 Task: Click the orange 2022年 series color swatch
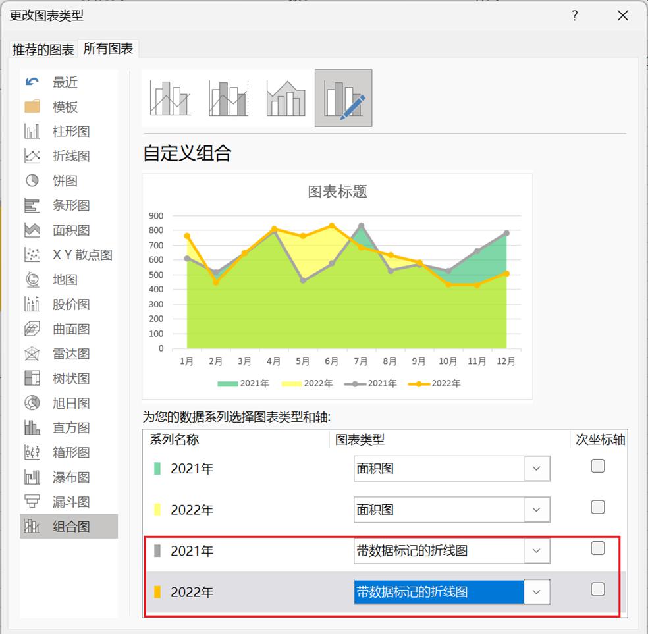click(157, 592)
